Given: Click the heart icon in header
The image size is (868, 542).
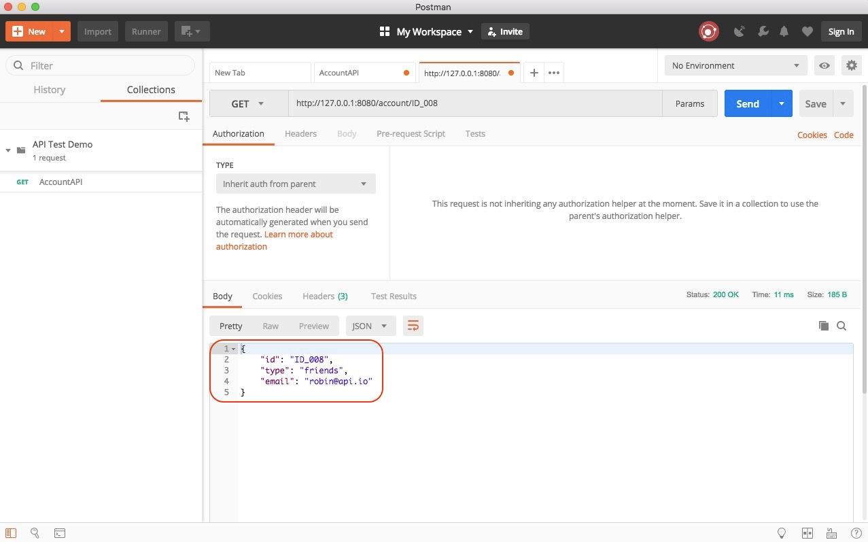Looking at the screenshot, I should pyautogui.click(x=807, y=31).
